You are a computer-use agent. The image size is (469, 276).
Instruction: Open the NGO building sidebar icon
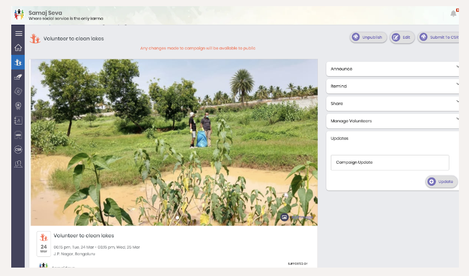18,135
